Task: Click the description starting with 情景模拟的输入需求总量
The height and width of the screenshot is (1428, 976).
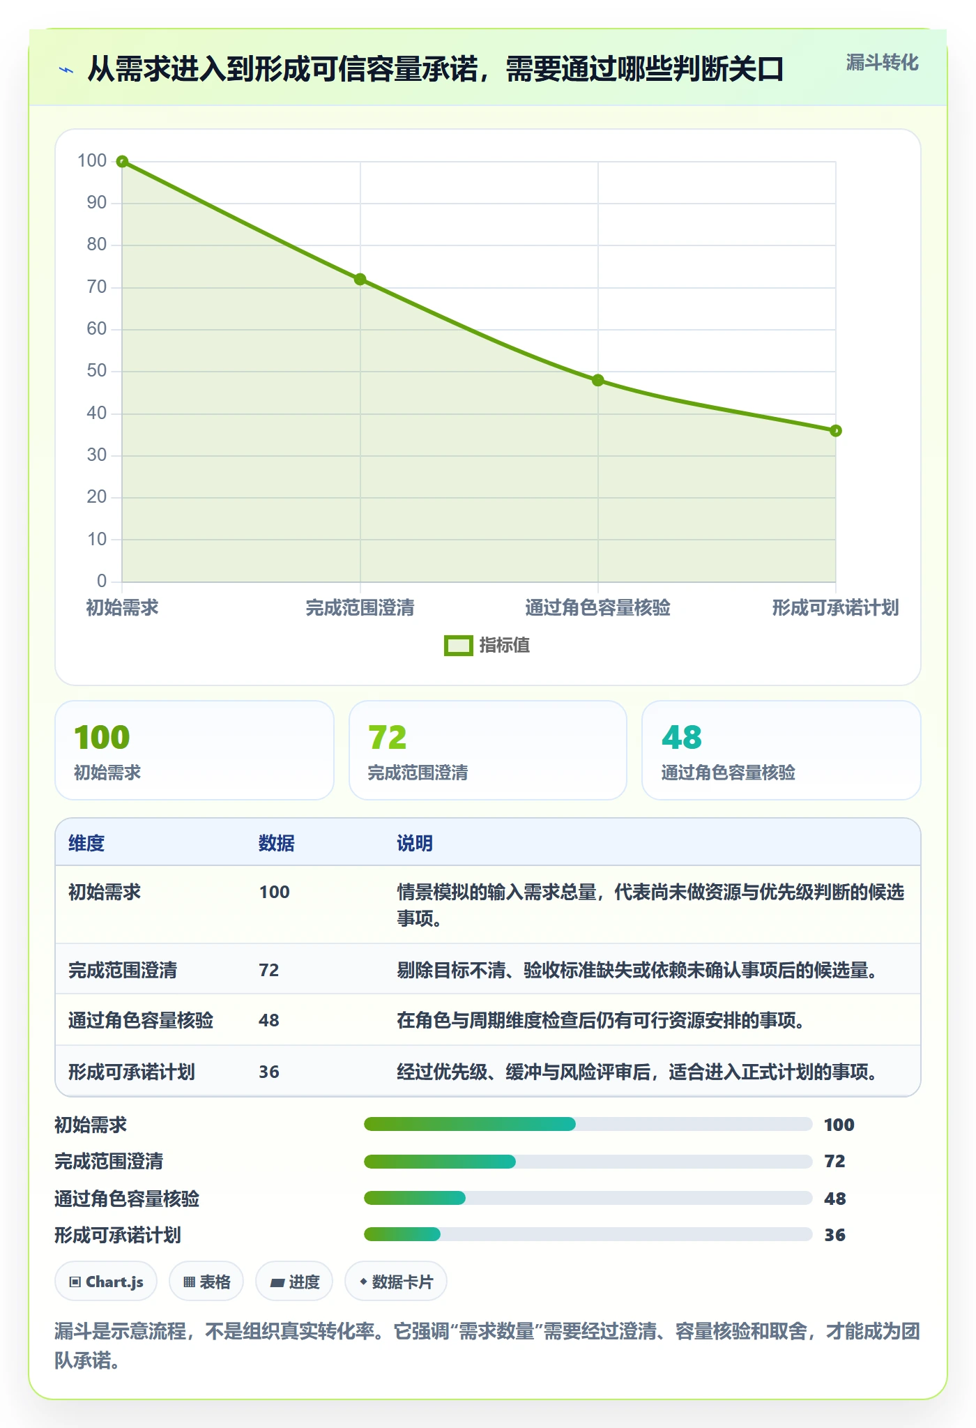Action: (650, 905)
